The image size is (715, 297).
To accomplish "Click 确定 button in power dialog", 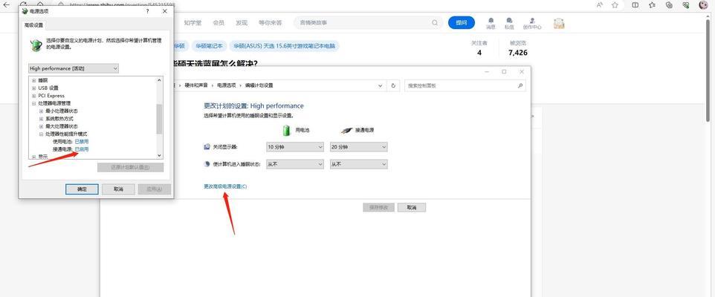I will coord(82,189).
